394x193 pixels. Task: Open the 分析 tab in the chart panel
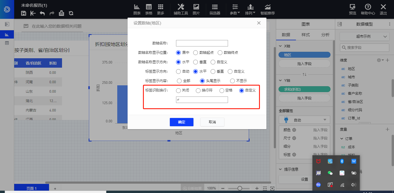tap(325, 35)
